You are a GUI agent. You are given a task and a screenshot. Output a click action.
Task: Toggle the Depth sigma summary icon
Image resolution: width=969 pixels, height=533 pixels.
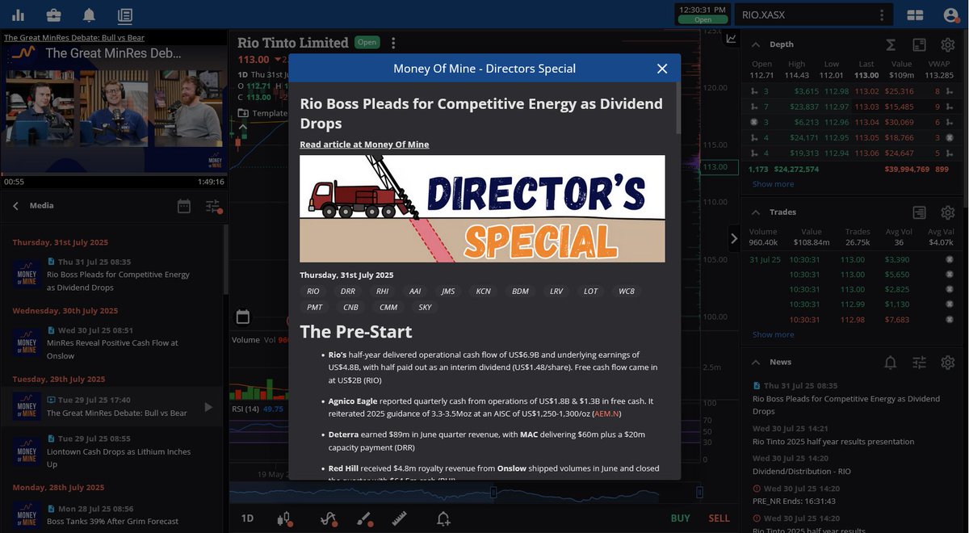(x=890, y=44)
